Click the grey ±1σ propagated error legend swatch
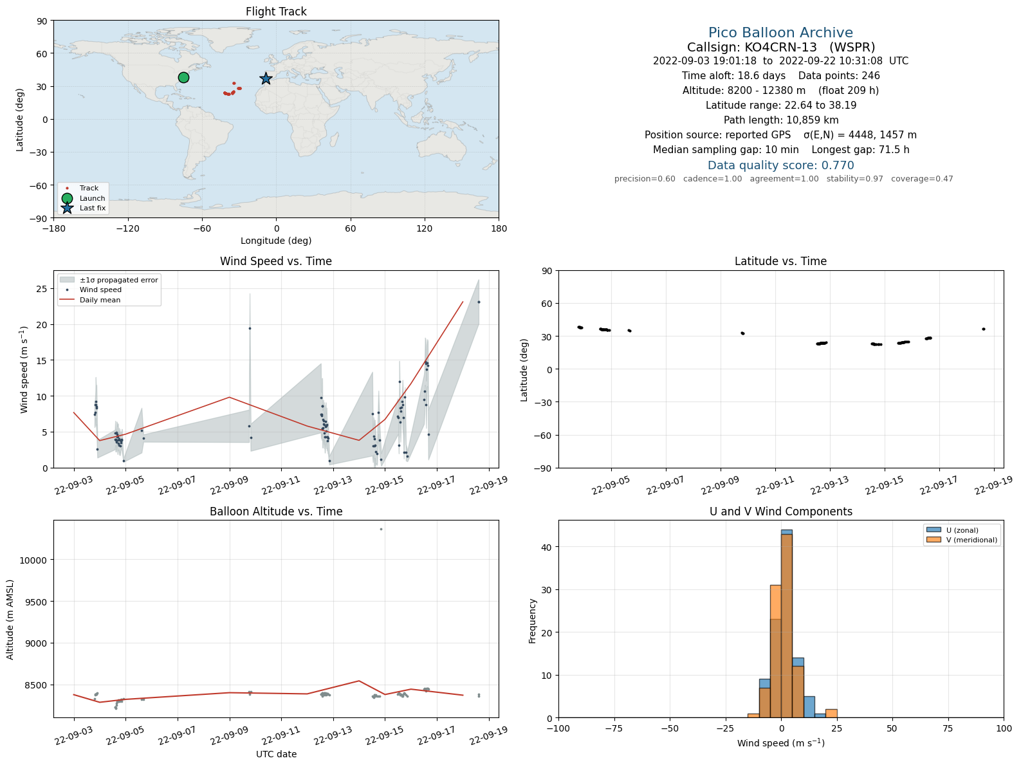1021x765 pixels. click(67, 280)
